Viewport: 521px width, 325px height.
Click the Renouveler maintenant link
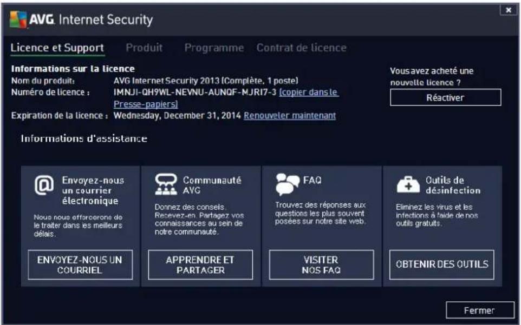(290, 116)
